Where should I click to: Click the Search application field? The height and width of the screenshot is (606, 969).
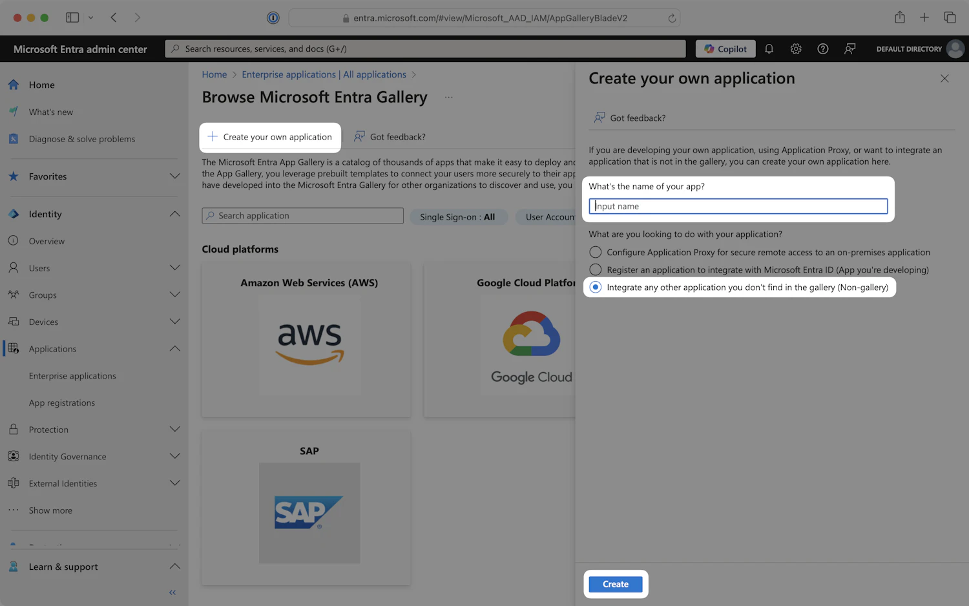coord(303,216)
